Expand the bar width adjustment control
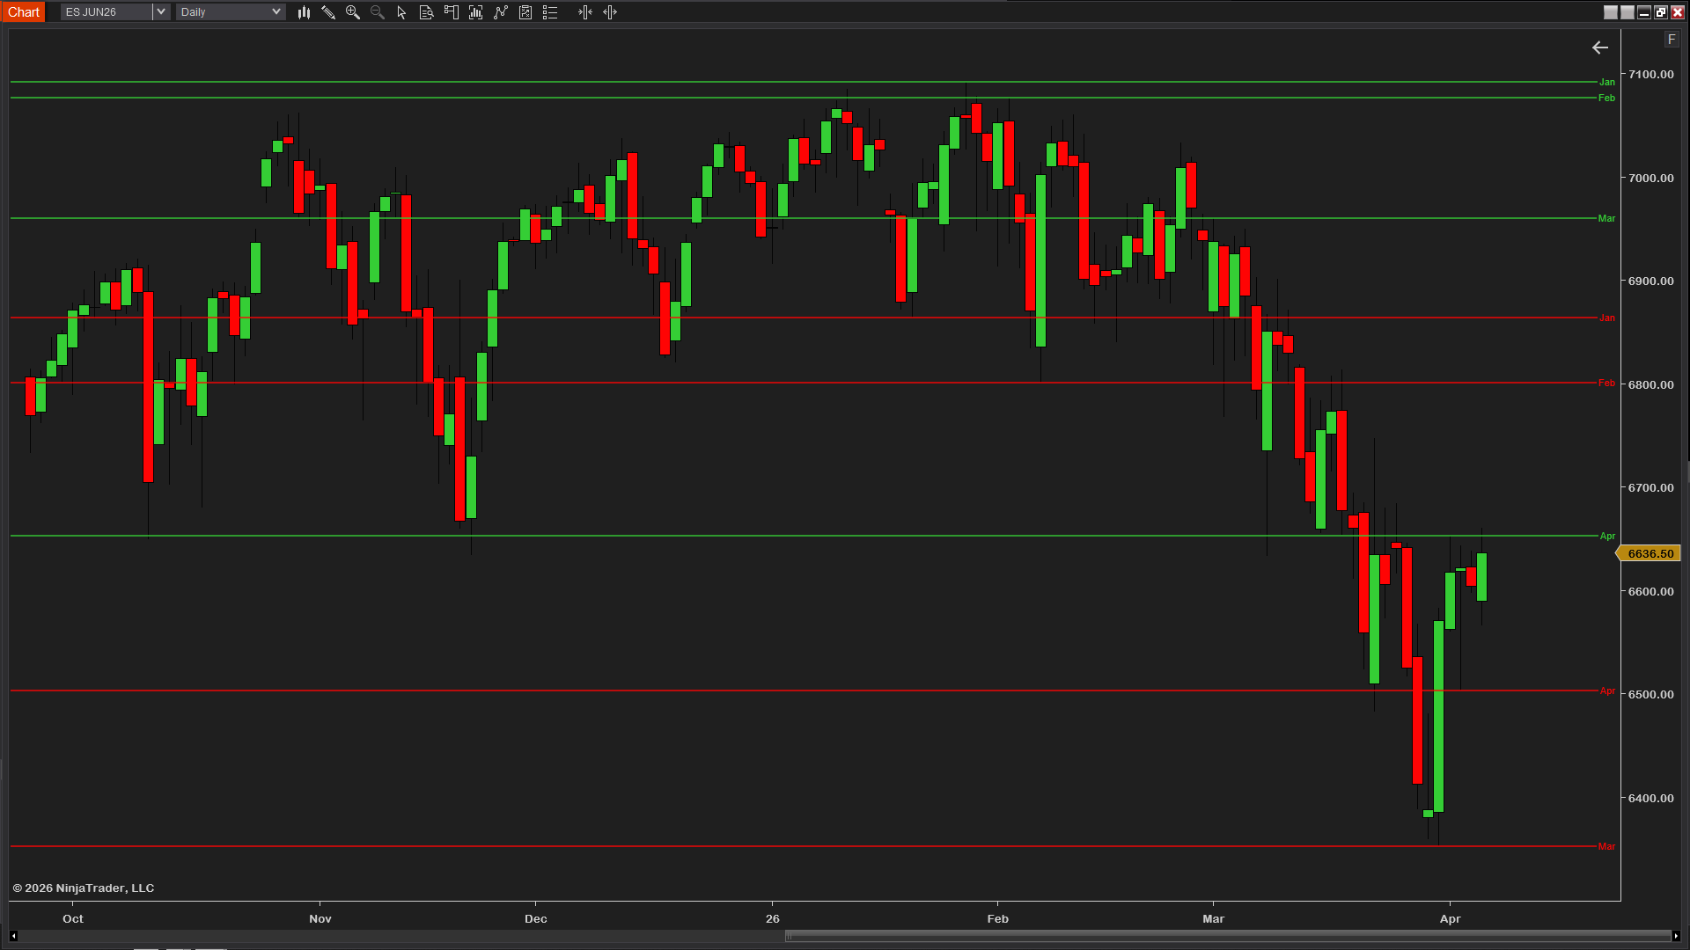 609,12
